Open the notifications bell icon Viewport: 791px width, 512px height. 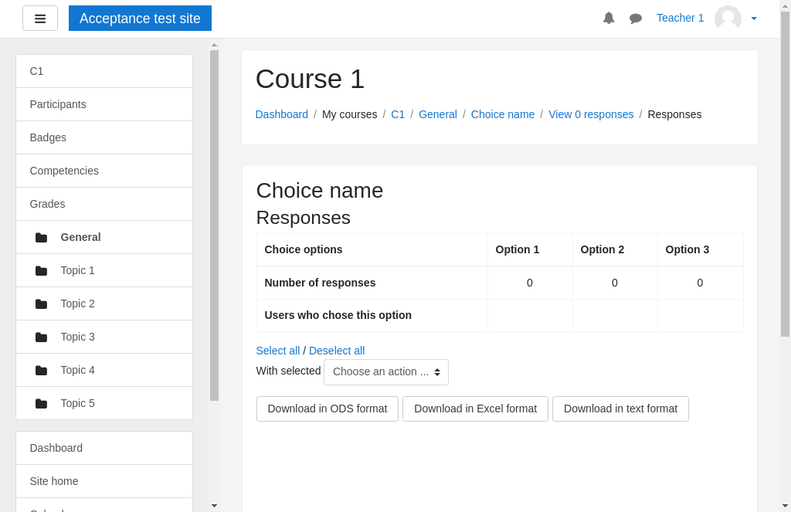pos(609,19)
